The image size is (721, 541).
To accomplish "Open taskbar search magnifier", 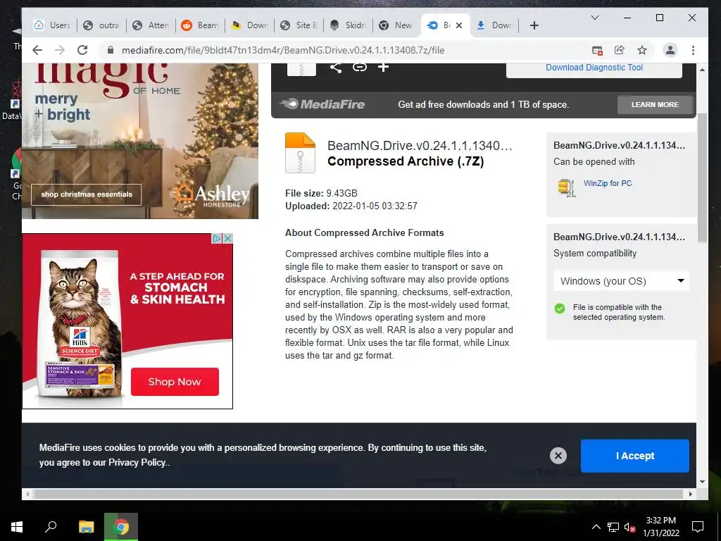I will 51,527.
